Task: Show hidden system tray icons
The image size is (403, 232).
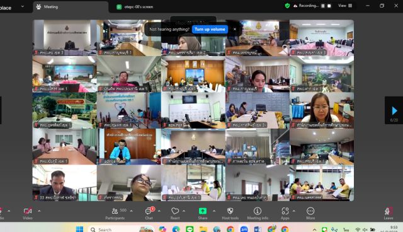Action: click(x=314, y=229)
